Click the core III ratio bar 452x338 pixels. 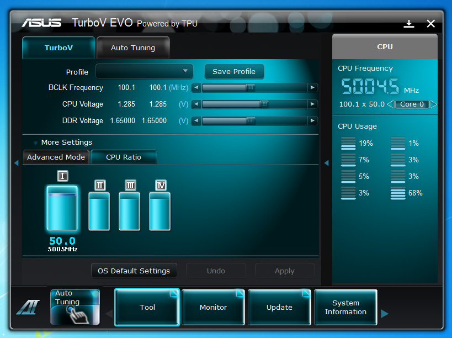tap(130, 212)
